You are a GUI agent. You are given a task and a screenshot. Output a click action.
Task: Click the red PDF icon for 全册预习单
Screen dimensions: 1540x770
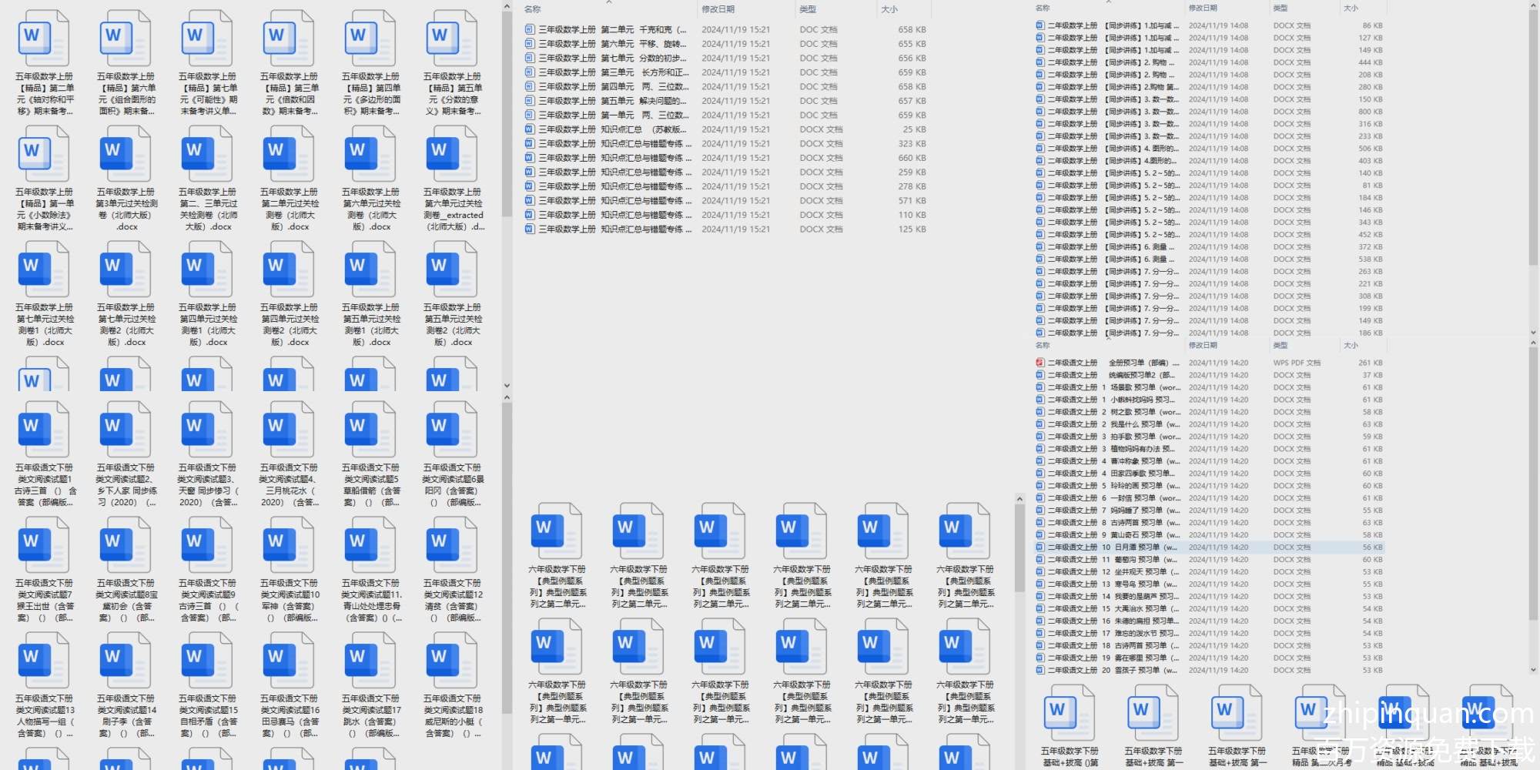[x=1039, y=363]
